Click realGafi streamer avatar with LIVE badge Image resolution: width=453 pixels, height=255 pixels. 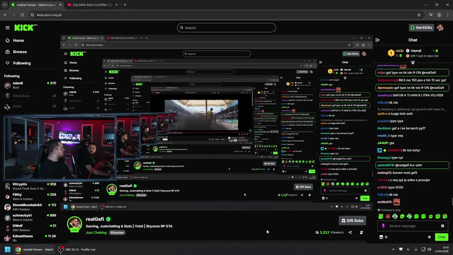click(74, 224)
